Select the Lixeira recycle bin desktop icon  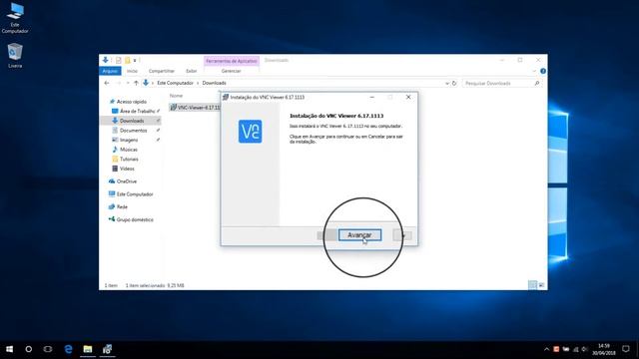tap(15, 56)
